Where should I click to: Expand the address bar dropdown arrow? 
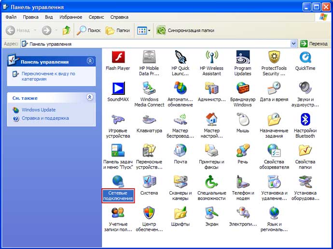[x=293, y=44]
